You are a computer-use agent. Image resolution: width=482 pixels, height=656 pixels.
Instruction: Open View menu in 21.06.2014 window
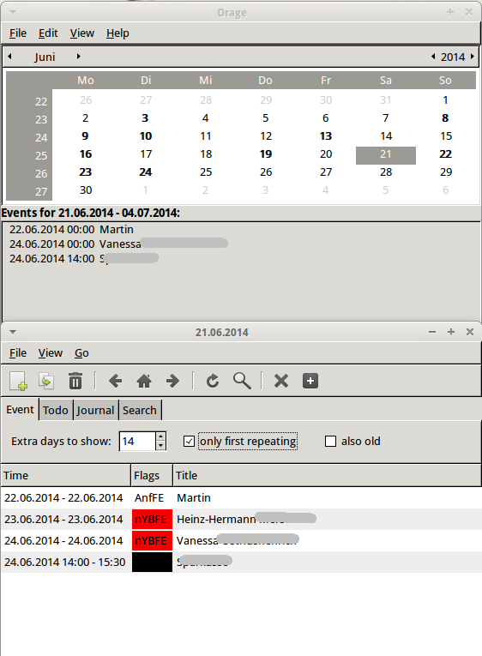(x=51, y=353)
